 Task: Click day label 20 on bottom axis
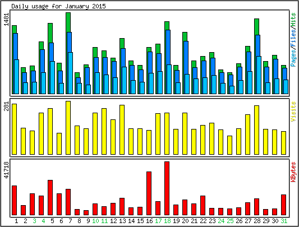(185, 221)
